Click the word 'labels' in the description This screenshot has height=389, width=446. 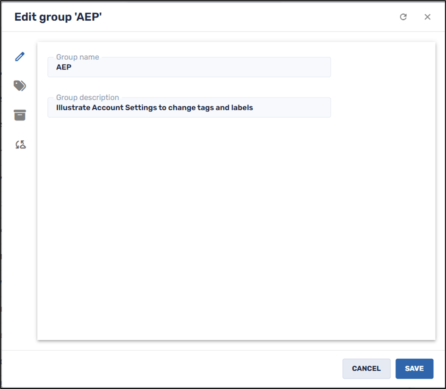(242, 108)
